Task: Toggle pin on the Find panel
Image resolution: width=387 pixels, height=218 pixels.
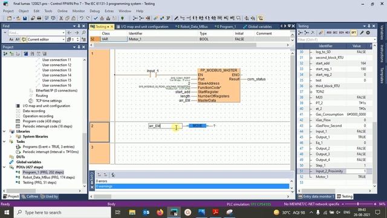Action: (x=79, y=26)
